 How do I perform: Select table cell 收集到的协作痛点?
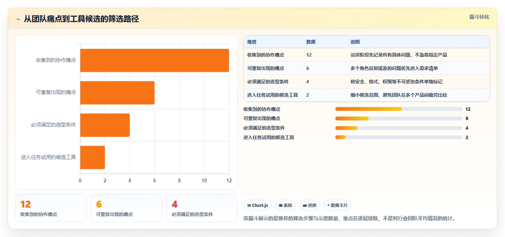click(x=266, y=55)
